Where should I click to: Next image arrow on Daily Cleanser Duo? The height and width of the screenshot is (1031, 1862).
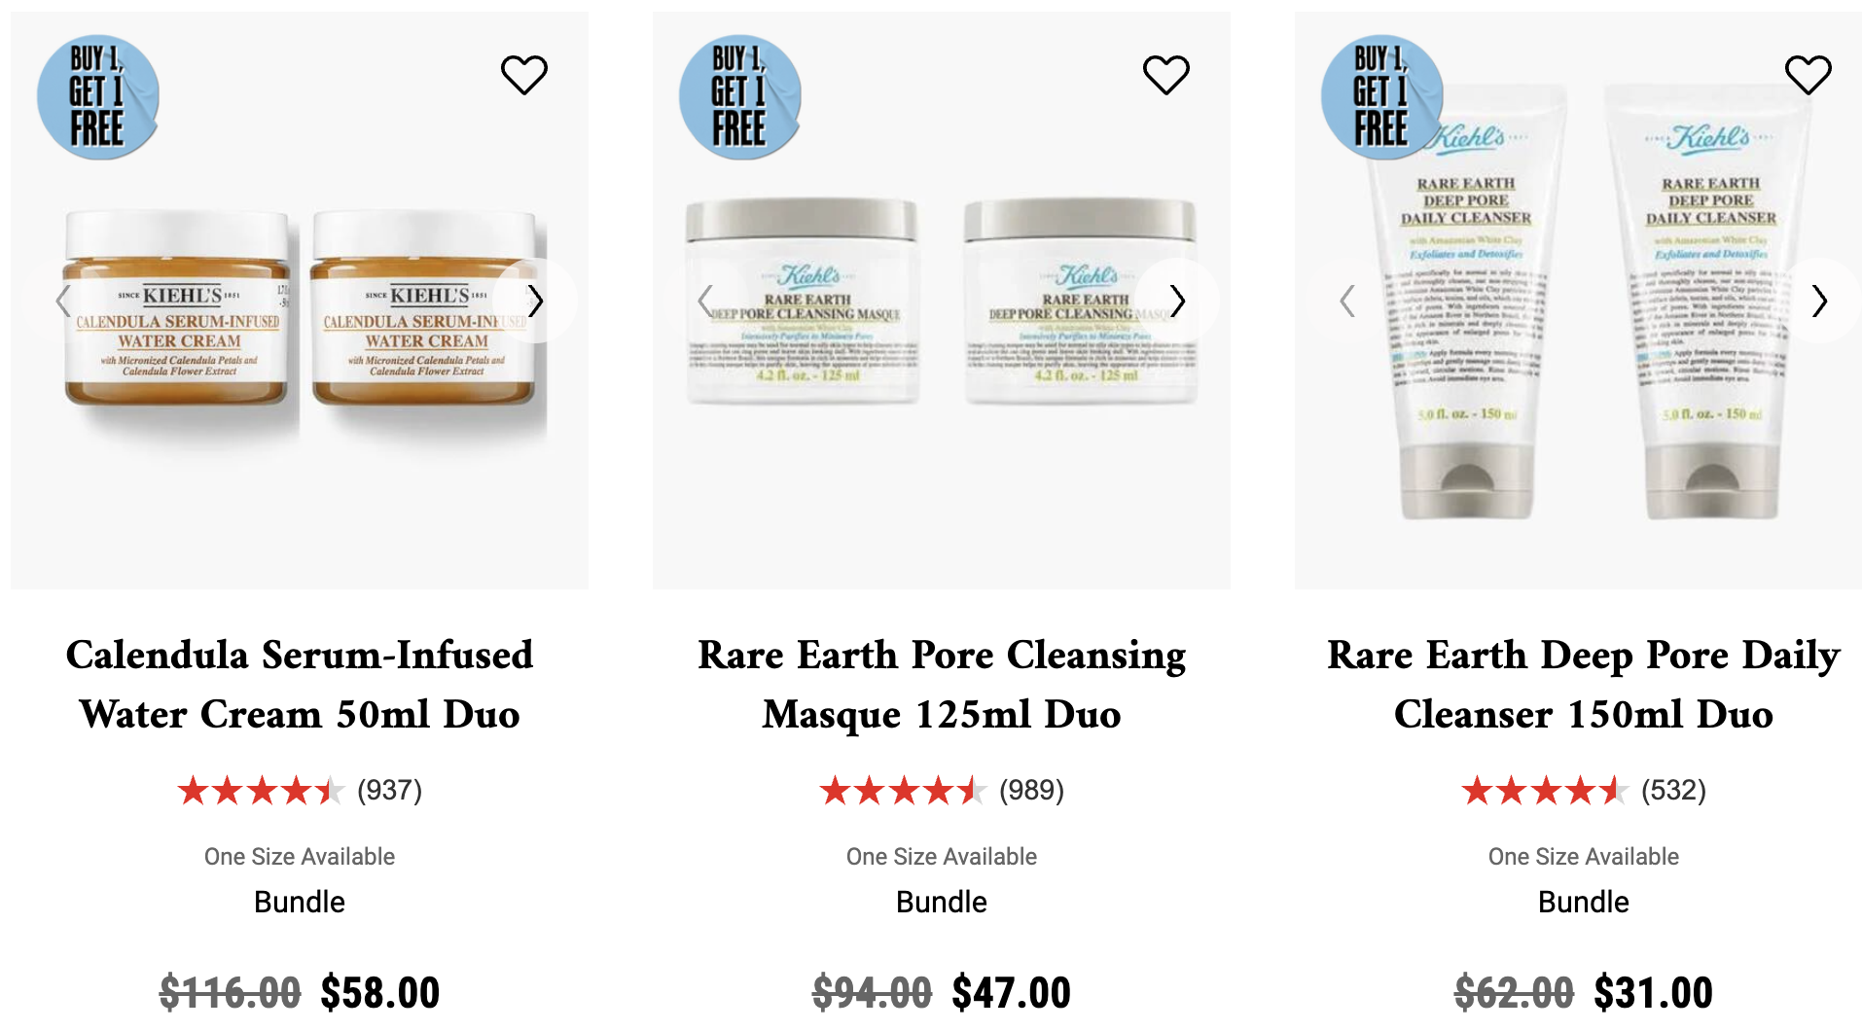click(x=1819, y=301)
